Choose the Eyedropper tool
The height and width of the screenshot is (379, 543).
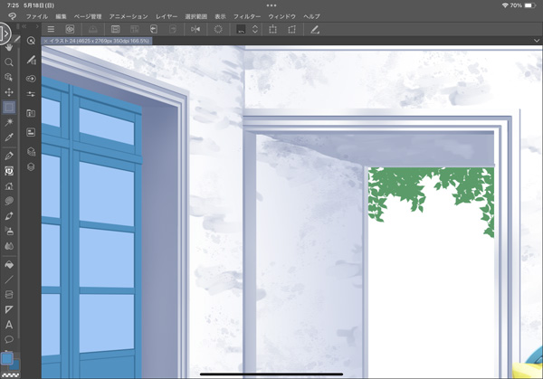[x=9, y=137]
